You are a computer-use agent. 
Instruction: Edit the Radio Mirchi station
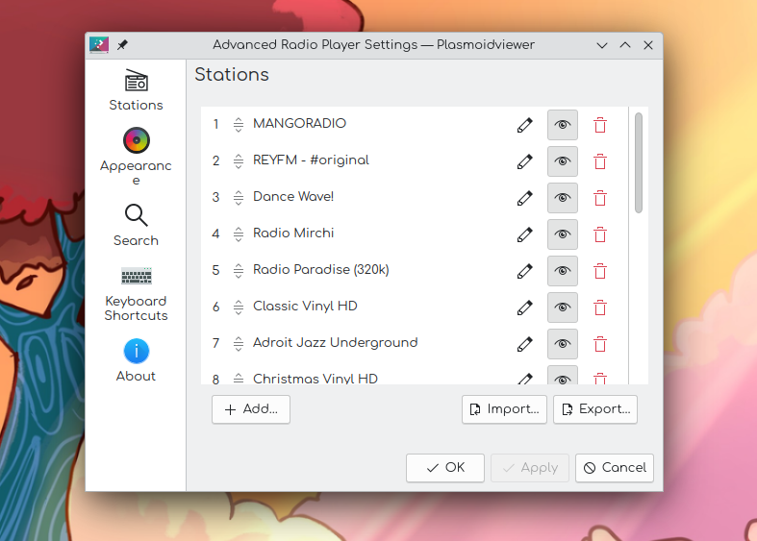pos(525,234)
